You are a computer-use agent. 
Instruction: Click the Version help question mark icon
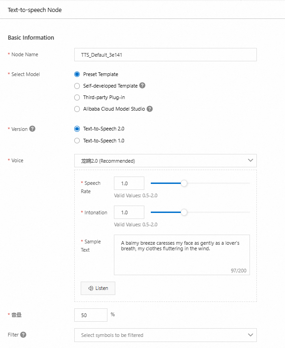click(32, 129)
